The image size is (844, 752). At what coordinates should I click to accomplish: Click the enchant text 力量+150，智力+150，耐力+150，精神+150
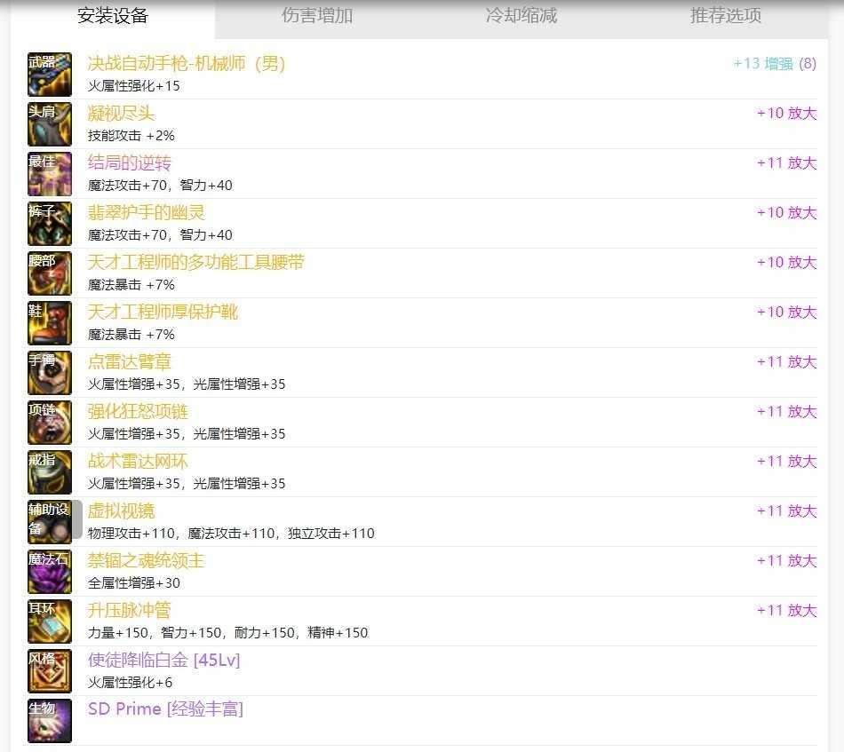pyautogui.click(x=227, y=632)
